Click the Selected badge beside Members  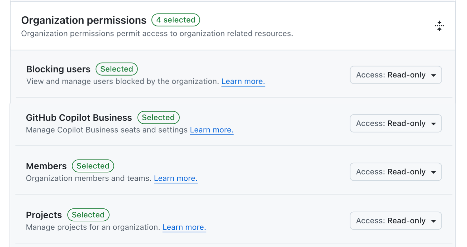[93, 166]
